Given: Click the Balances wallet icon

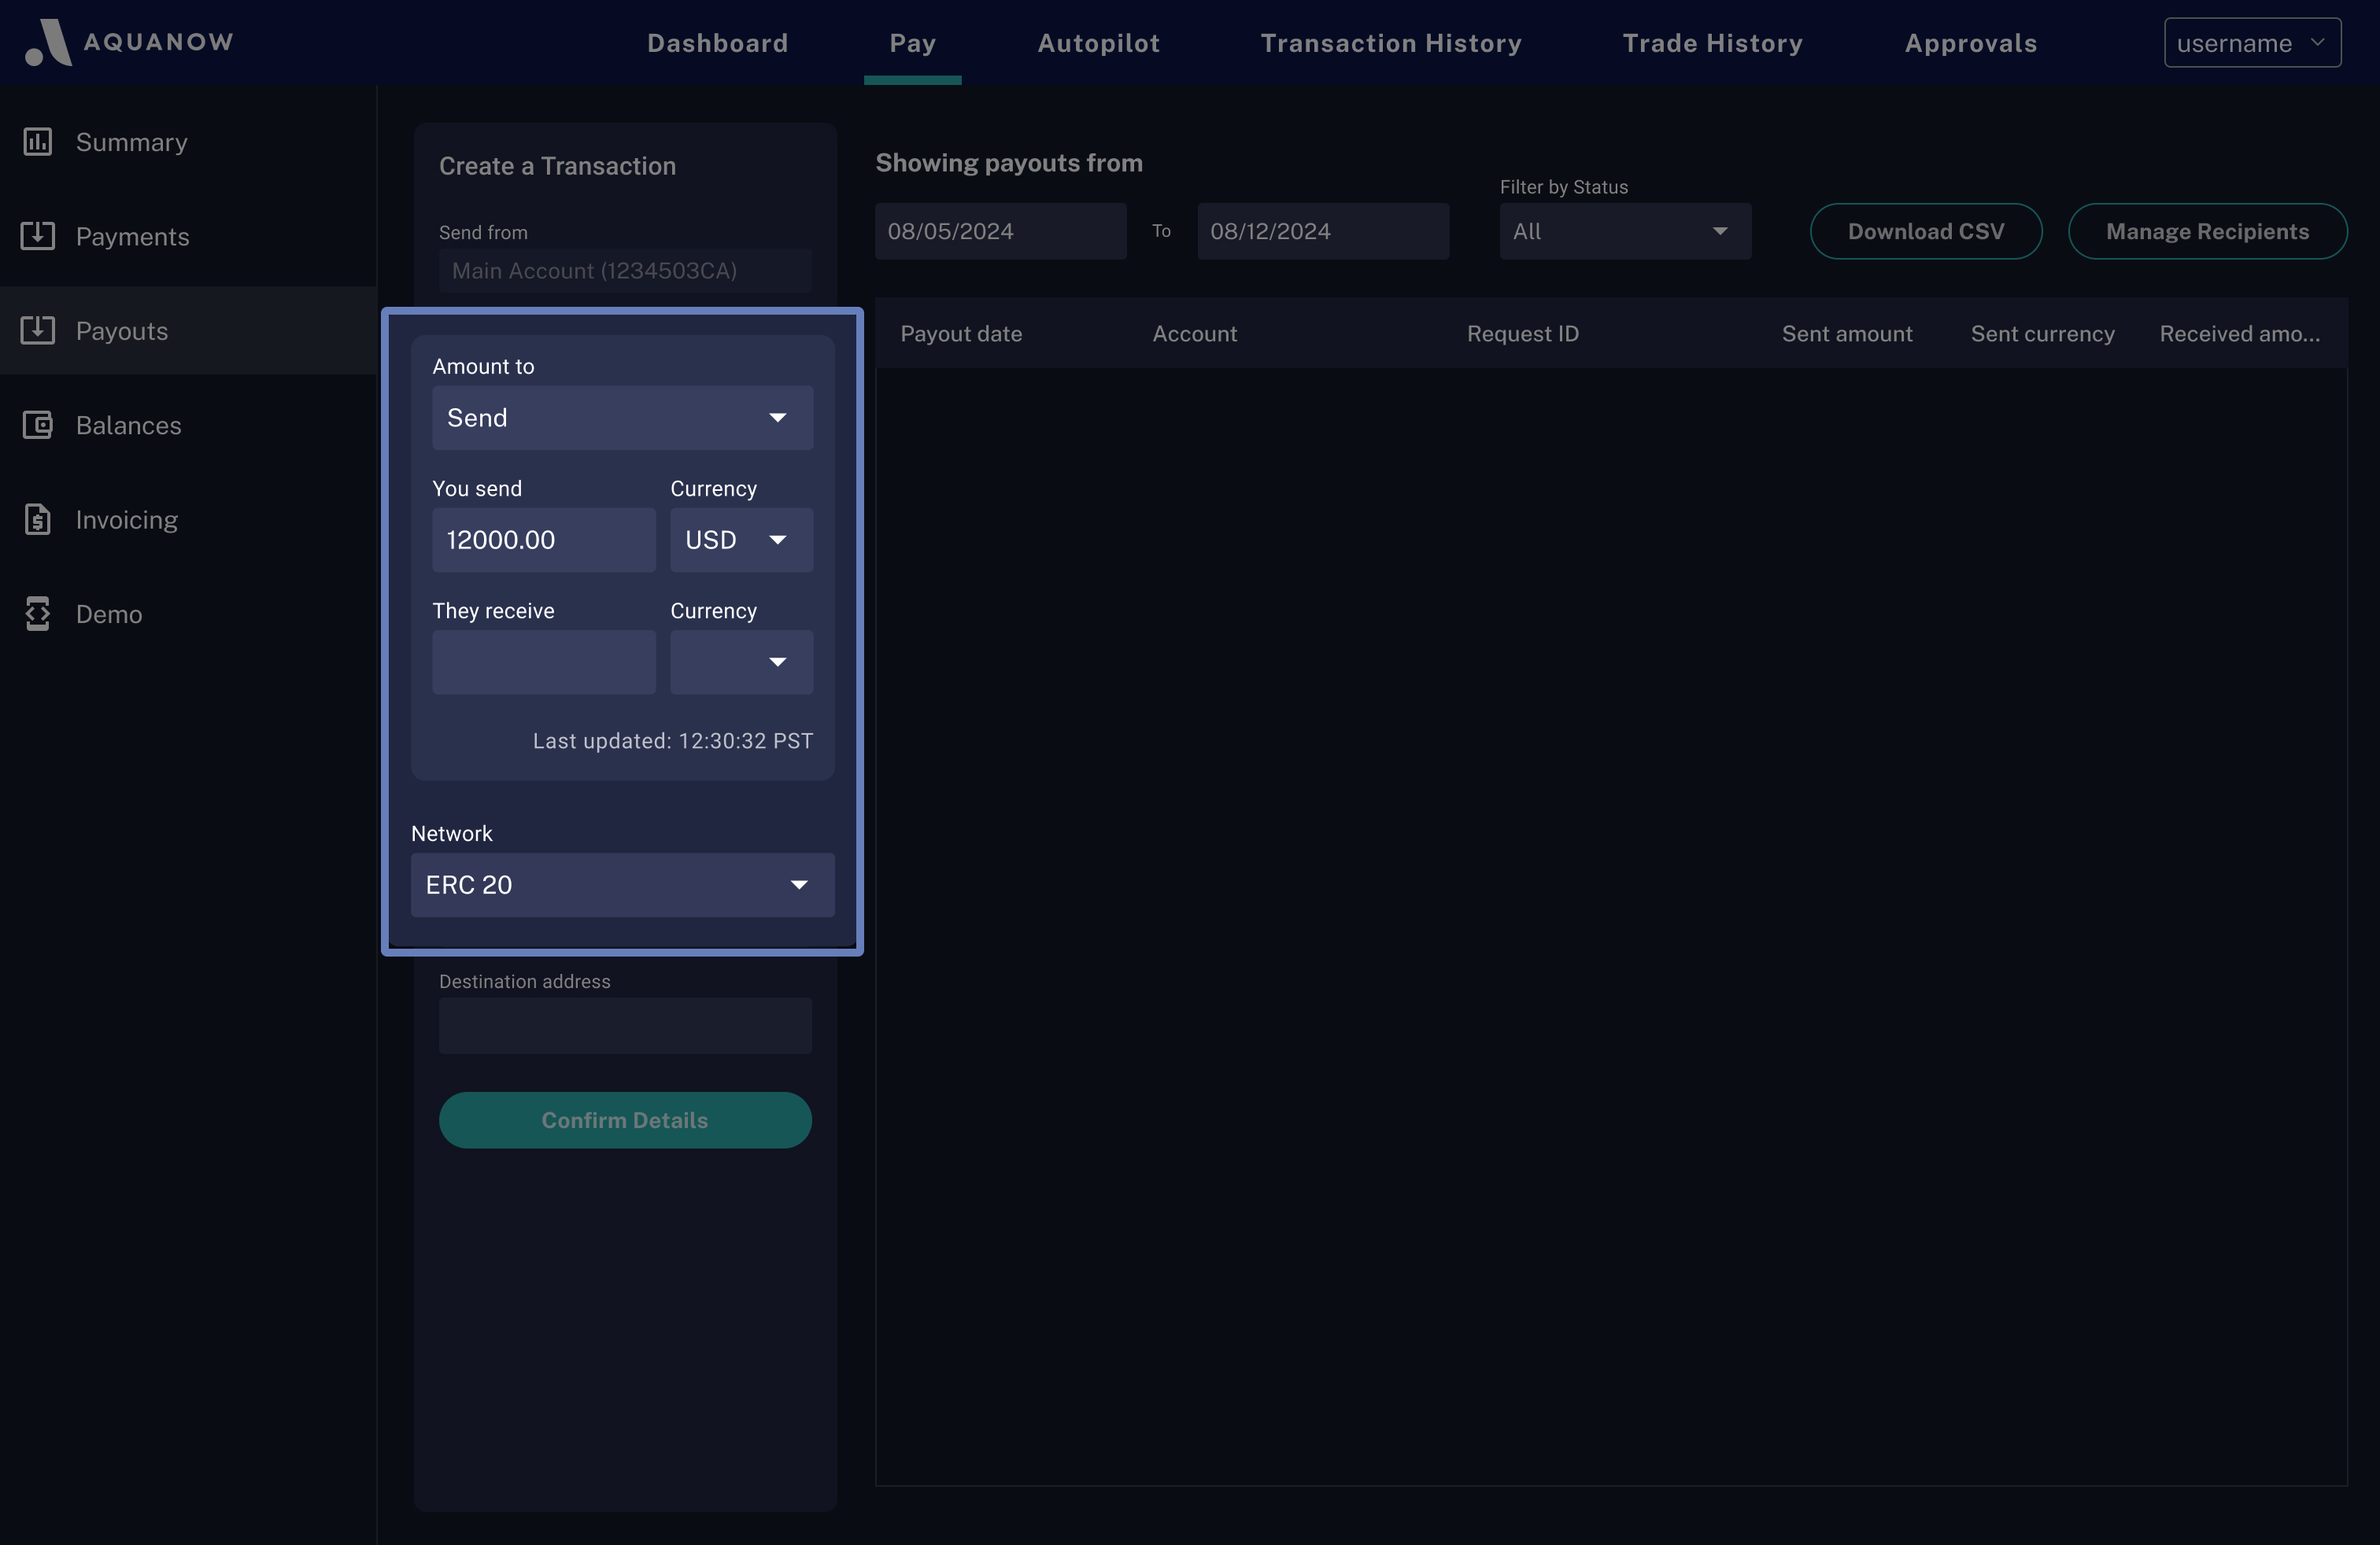Looking at the screenshot, I should pos(38,425).
